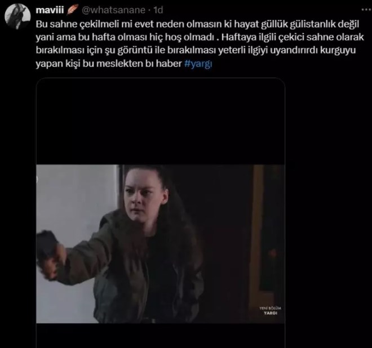Click the YENİ BÖLÜM YARGI watermark

270,310
